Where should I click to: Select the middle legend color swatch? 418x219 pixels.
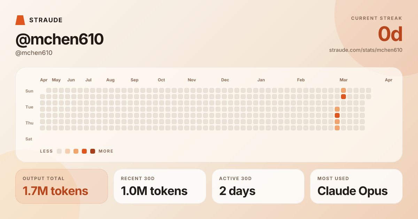click(x=76, y=151)
